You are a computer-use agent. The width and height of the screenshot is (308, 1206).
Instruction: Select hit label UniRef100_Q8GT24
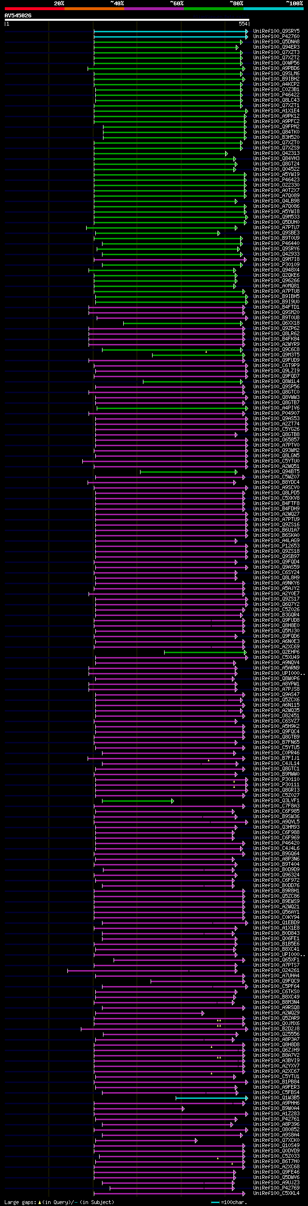click(x=276, y=164)
